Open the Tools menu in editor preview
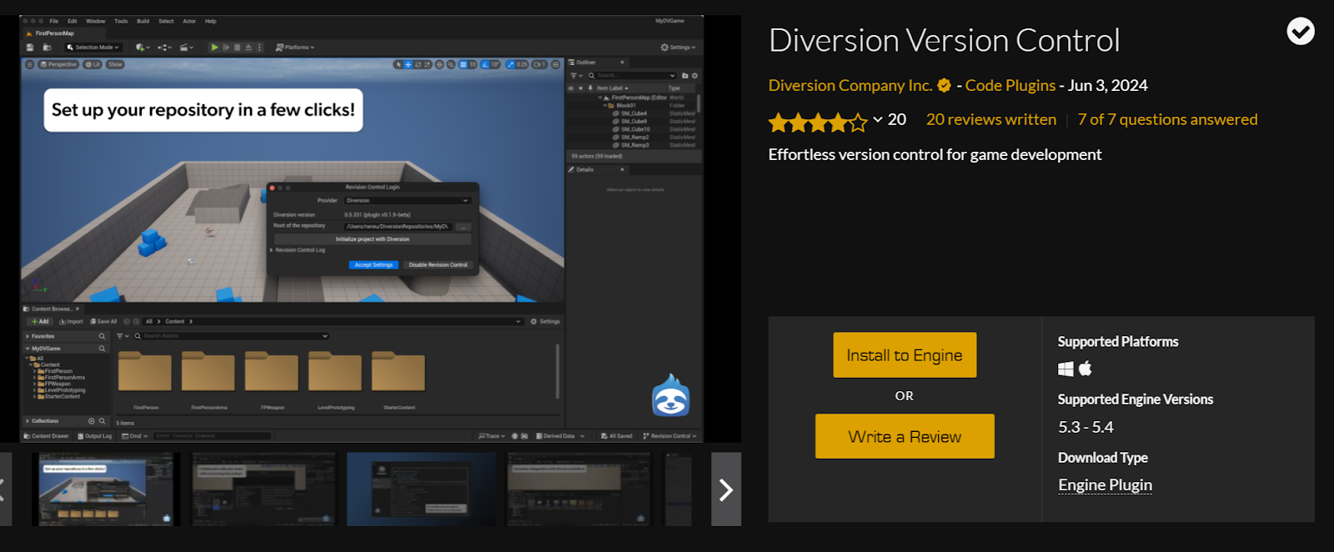This screenshot has height=552, width=1334. (121, 21)
